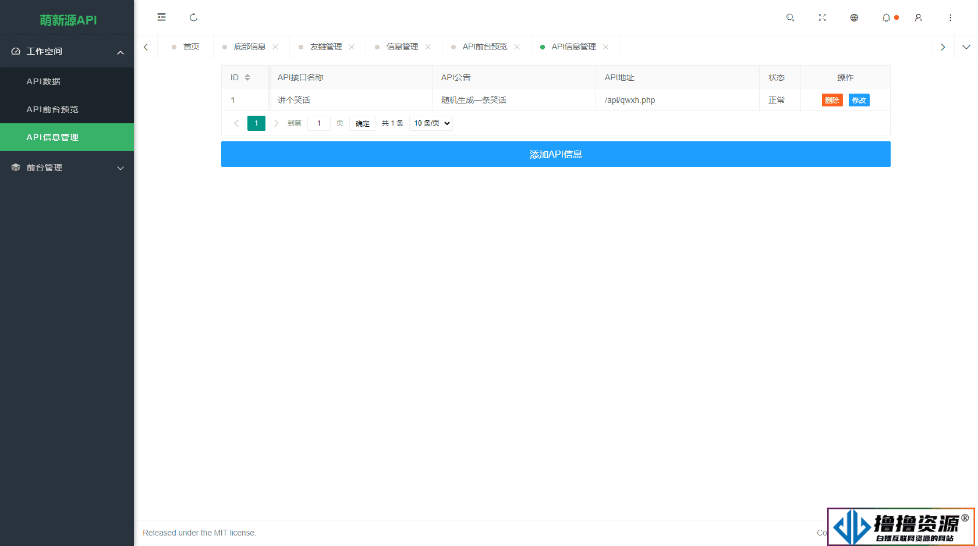Viewport: 978px width, 546px height.
Task: Click the 正常 status cell
Action: coord(780,100)
